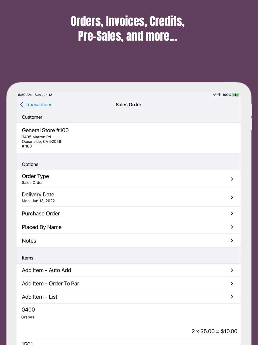Tap the back arrow icon beside Transactions
The image size is (258, 345).
pos(22,104)
